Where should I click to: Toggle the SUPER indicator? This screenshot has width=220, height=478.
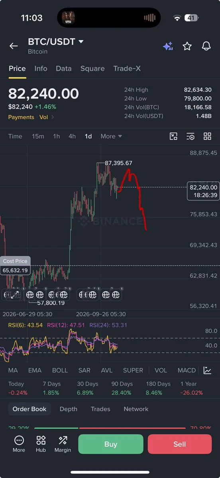133,370
